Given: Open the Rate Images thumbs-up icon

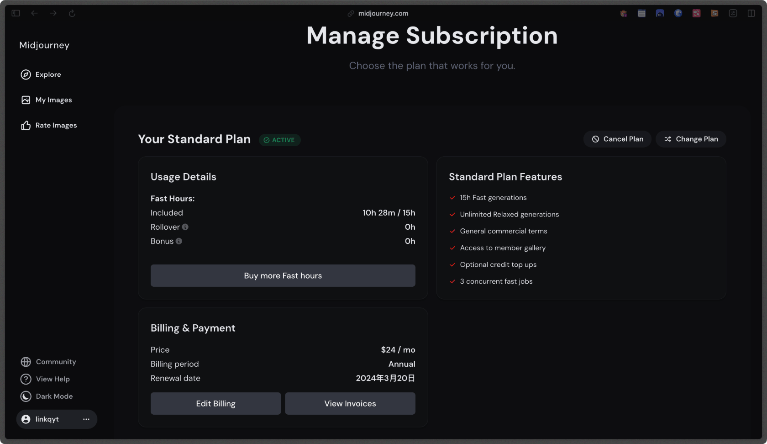Looking at the screenshot, I should pyautogui.click(x=26, y=125).
